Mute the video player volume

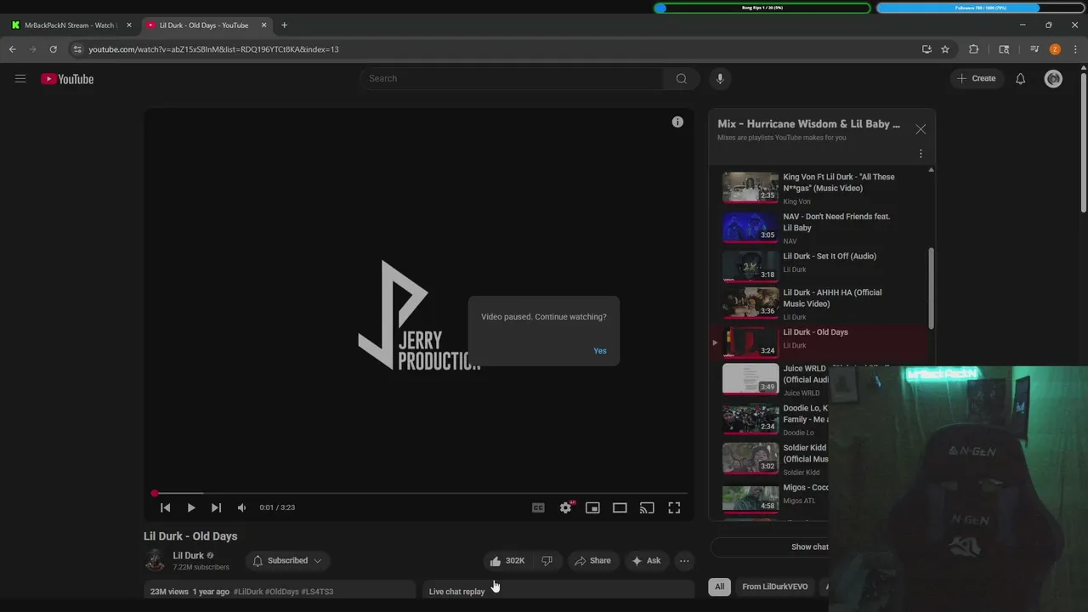coord(241,507)
